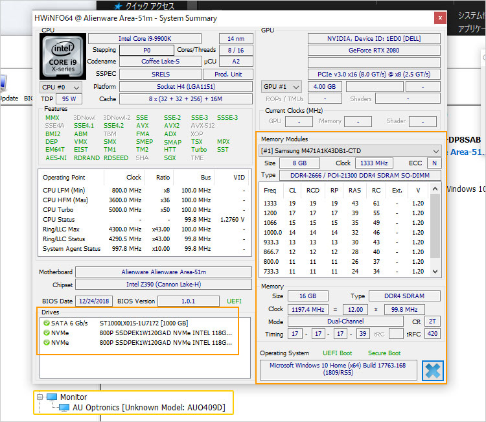Image resolution: width=486 pixels, height=422 pixels.
Task: Click the Intel Core i9 CPU logo
Action: 61,56
